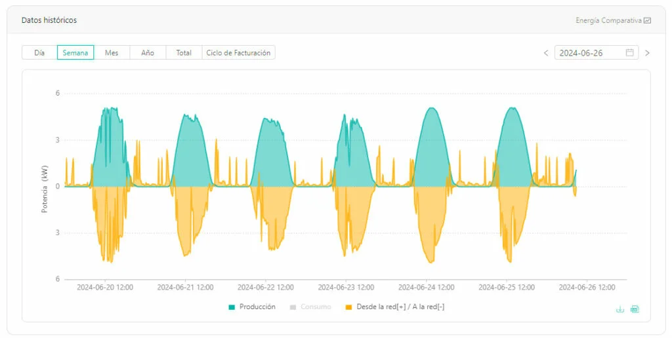Viewport: 672px width, 338px height.
Task: Click the orange grid legend swatch
Action: tap(349, 307)
